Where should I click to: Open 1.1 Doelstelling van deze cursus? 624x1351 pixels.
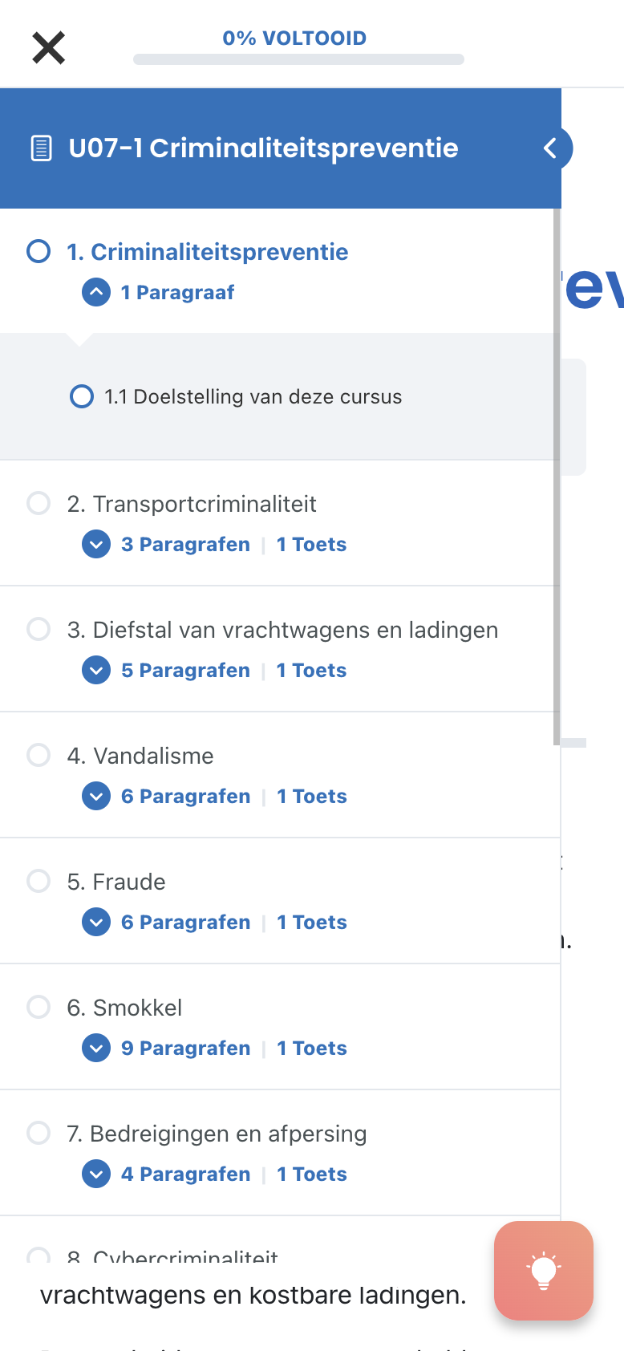tap(253, 396)
